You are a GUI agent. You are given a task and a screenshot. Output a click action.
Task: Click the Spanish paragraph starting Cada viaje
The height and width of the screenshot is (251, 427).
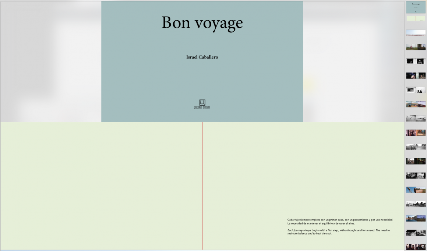coord(340,222)
